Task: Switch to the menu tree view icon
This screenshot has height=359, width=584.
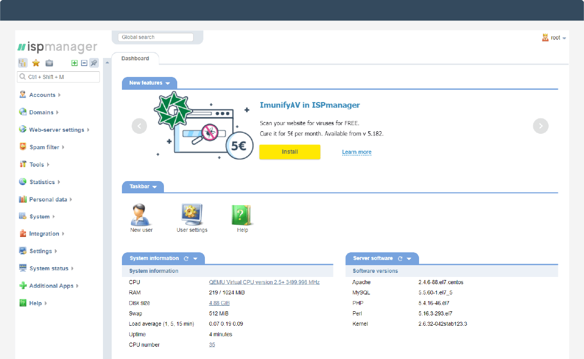Action: (x=23, y=63)
